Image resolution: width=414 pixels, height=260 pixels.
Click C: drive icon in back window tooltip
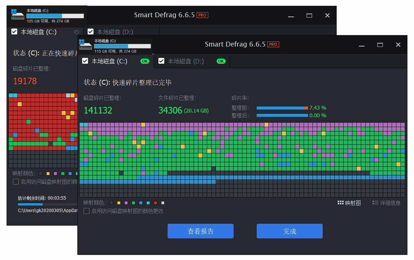coord(18,14)
